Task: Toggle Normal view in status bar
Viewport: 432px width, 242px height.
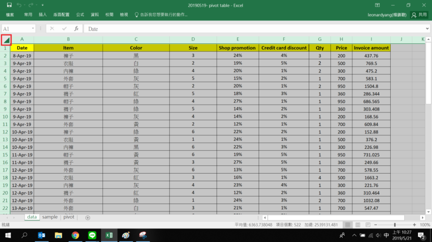Action: [x=348, y=225]
